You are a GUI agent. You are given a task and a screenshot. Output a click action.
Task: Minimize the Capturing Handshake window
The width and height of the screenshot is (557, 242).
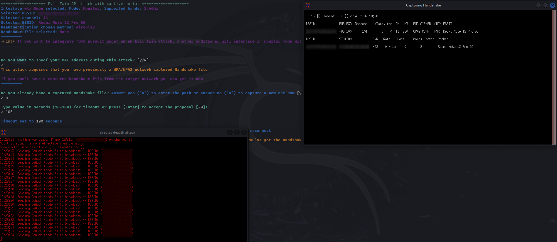[x=538, y=5]
